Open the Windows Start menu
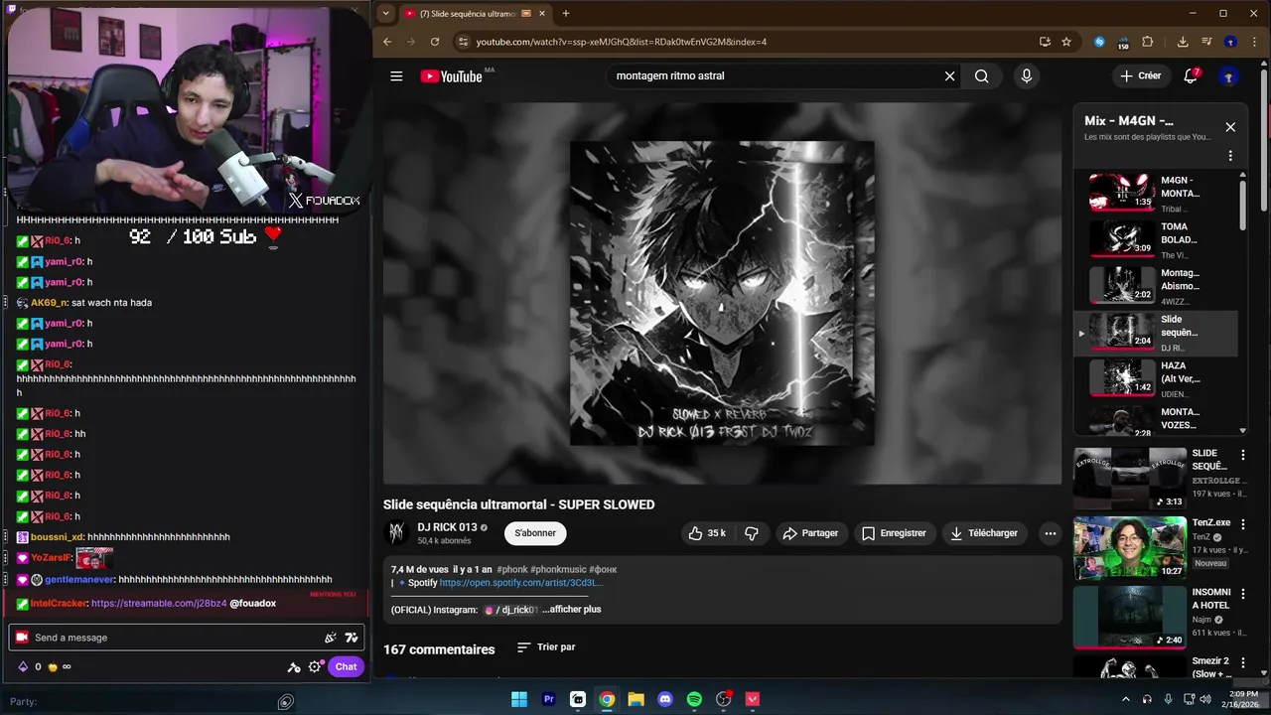The image size is (1271, 715). pos(519,699)
